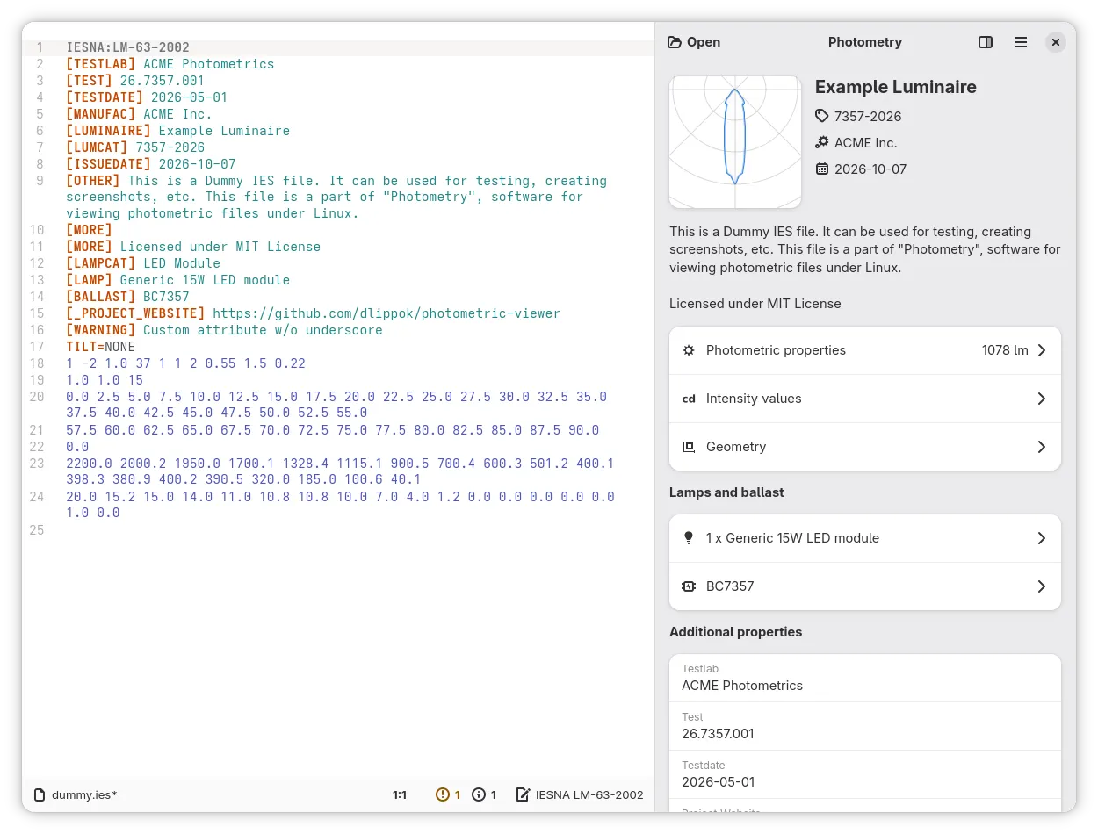Open the hamburger main menu
The width and height of the screenshot is (1098, 834).
pos(1021,42)
